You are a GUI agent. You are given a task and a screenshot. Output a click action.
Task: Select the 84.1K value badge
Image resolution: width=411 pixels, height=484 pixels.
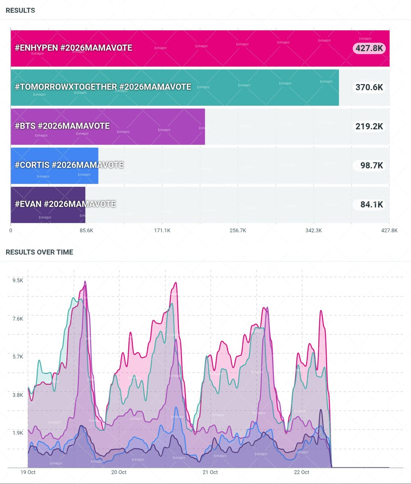pos(369,205)
